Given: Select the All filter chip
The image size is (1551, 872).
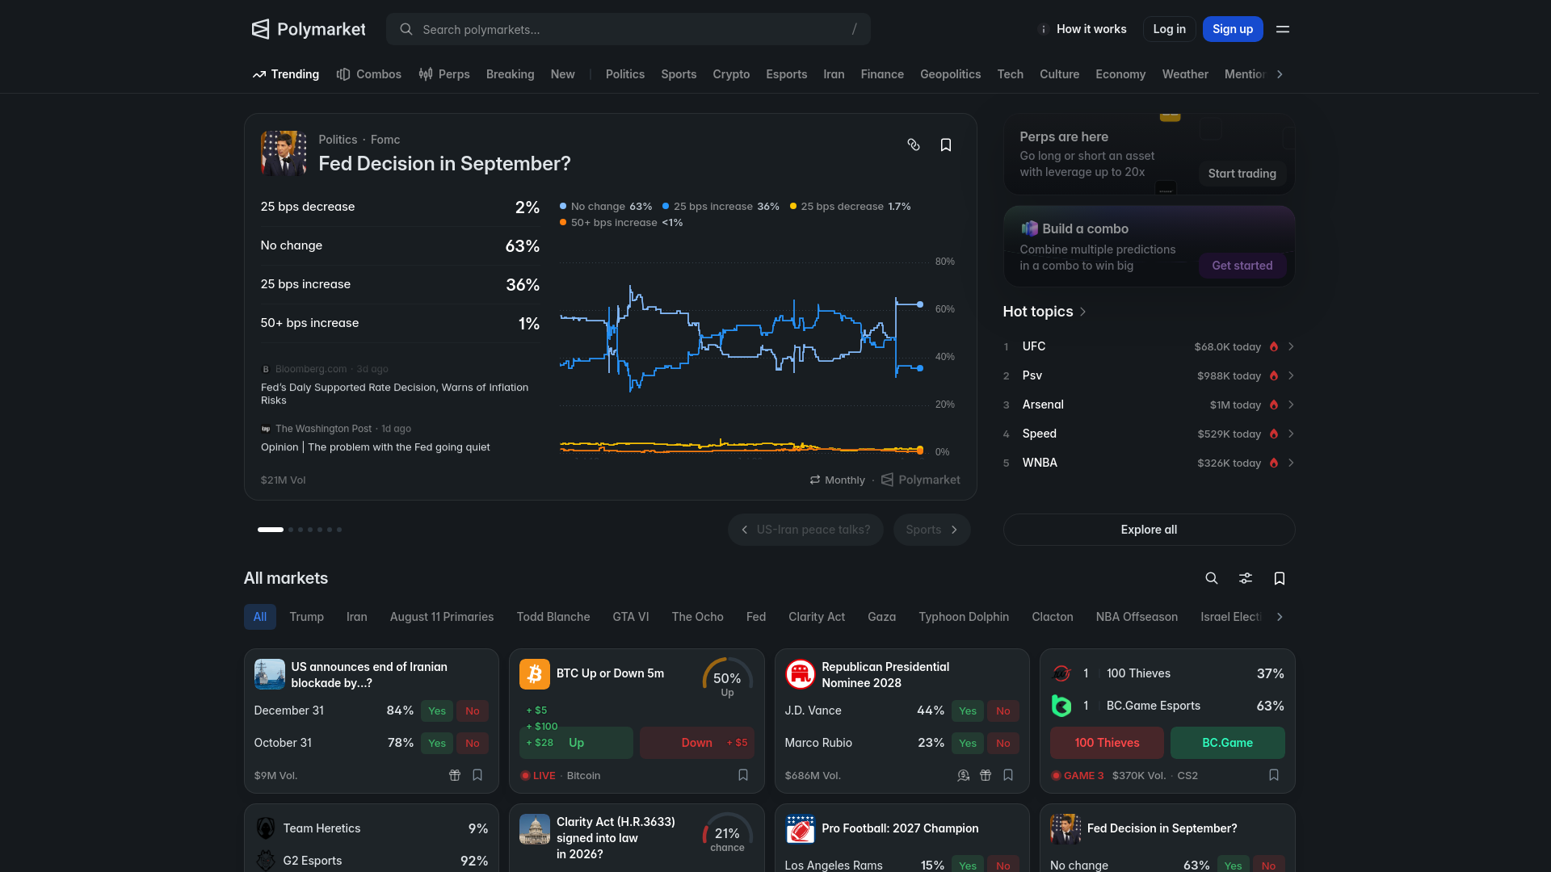Looking at the screenshot, I should pos(260,617).
